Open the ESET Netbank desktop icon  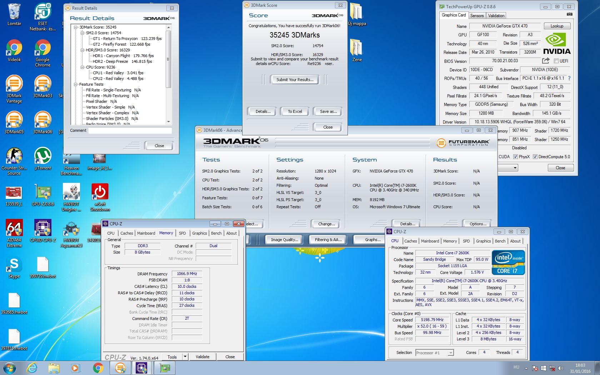tap(42, 17)
